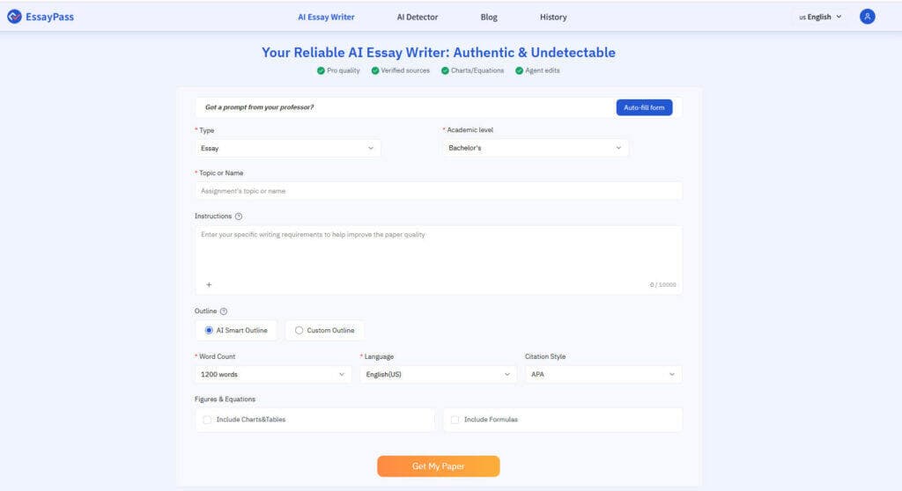
Task: Tick the Include Formulas checkbox
Action: pyautogui.click(x=455, y=420)
